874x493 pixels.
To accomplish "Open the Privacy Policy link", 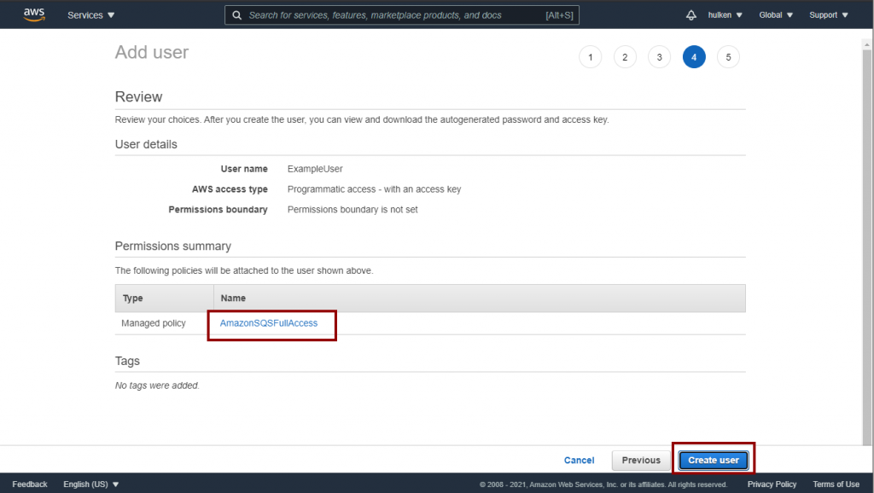I will [772, 484].
